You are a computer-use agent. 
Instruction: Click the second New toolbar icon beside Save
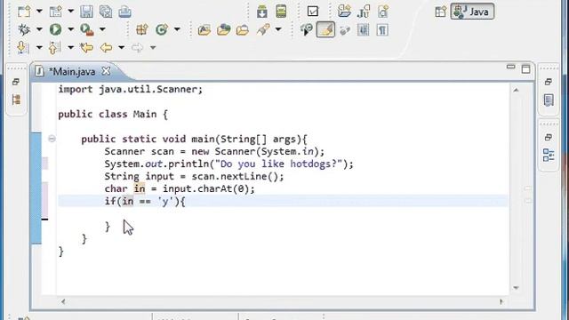coord(55,12)
